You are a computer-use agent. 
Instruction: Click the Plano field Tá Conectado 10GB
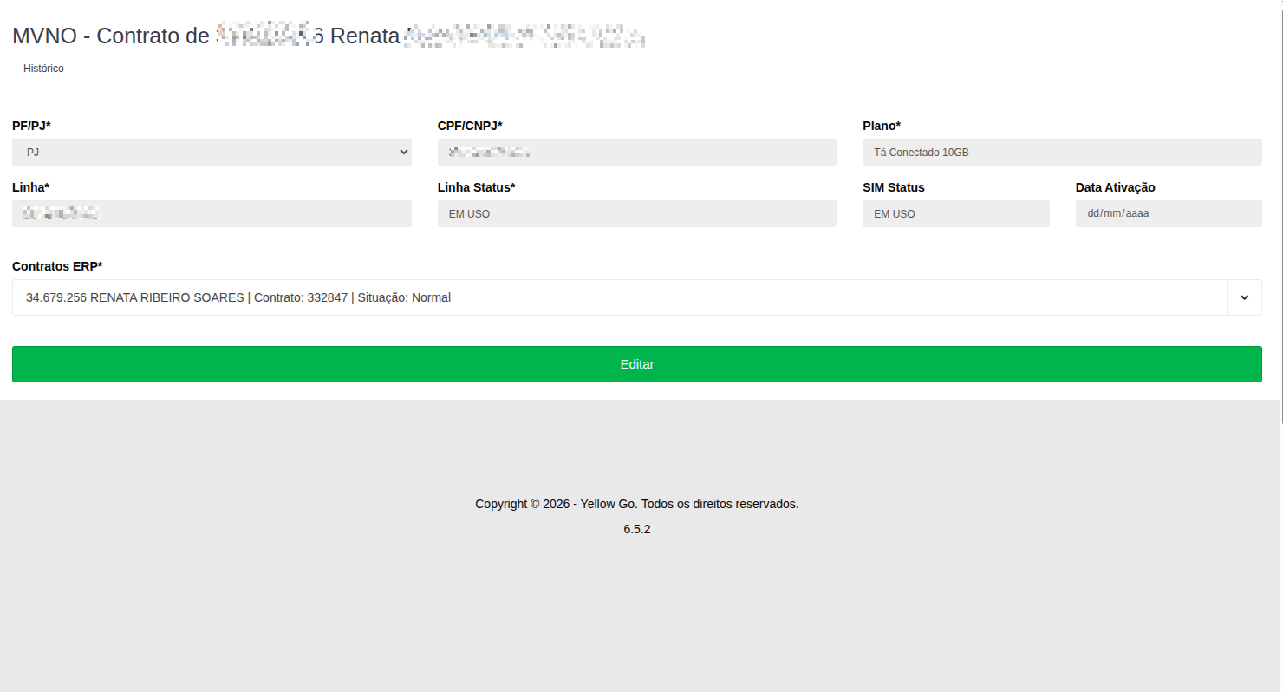click(1061, 152)
